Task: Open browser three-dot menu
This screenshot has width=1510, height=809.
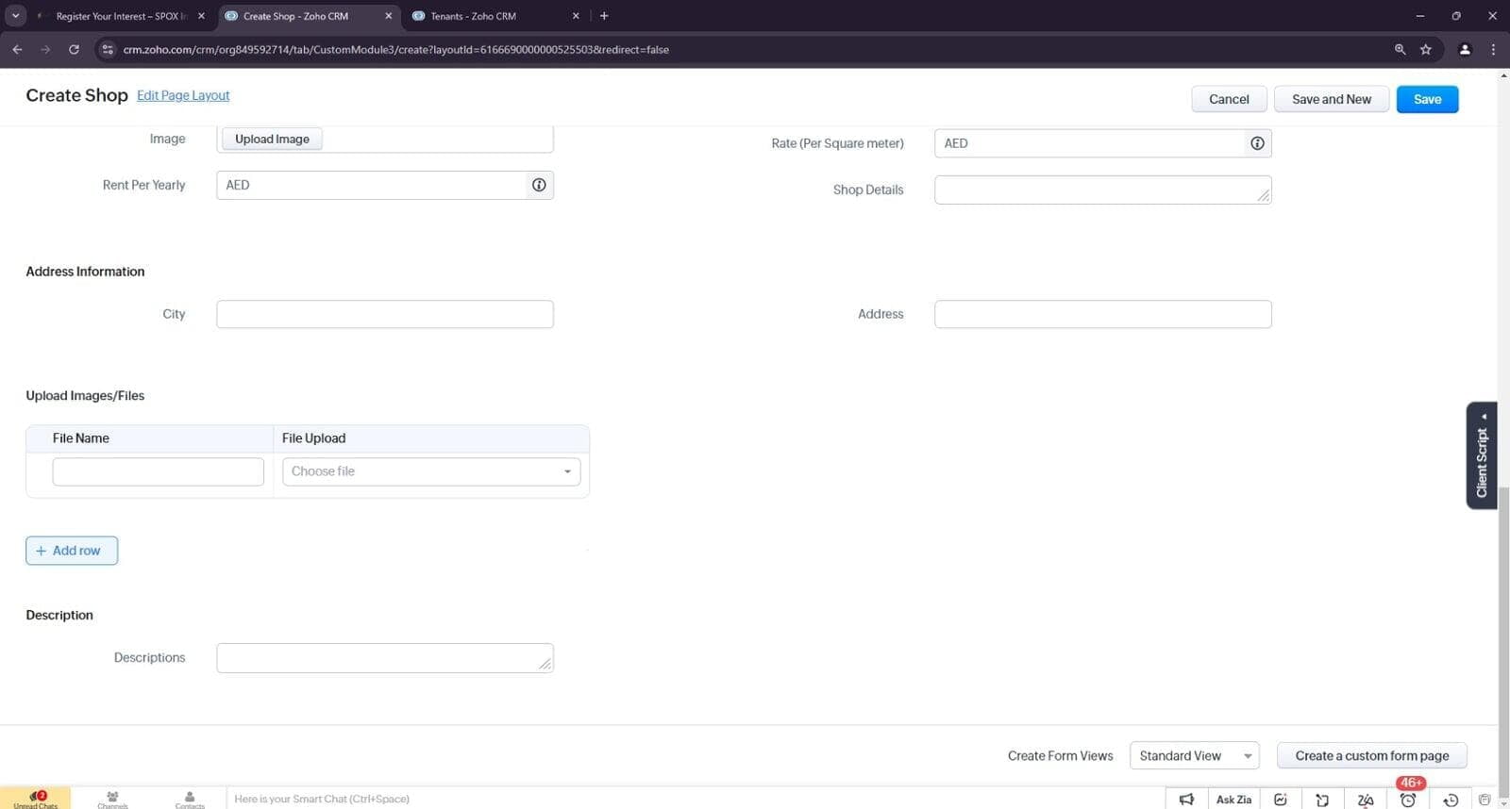Action: tap(1493, 49)
